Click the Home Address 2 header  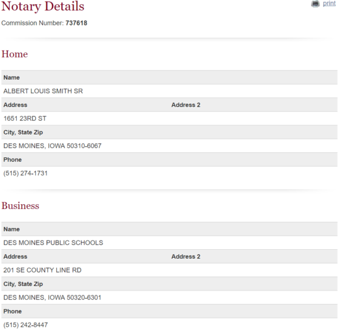point(186,105)
